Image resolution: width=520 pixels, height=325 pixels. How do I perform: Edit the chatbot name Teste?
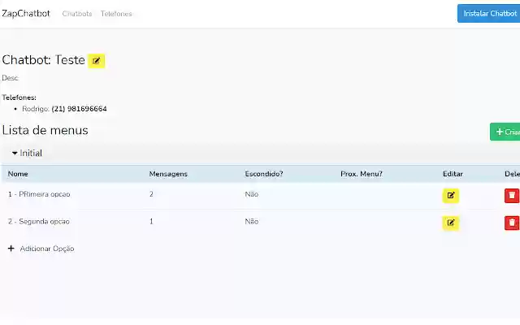click(x=96, y=61)
